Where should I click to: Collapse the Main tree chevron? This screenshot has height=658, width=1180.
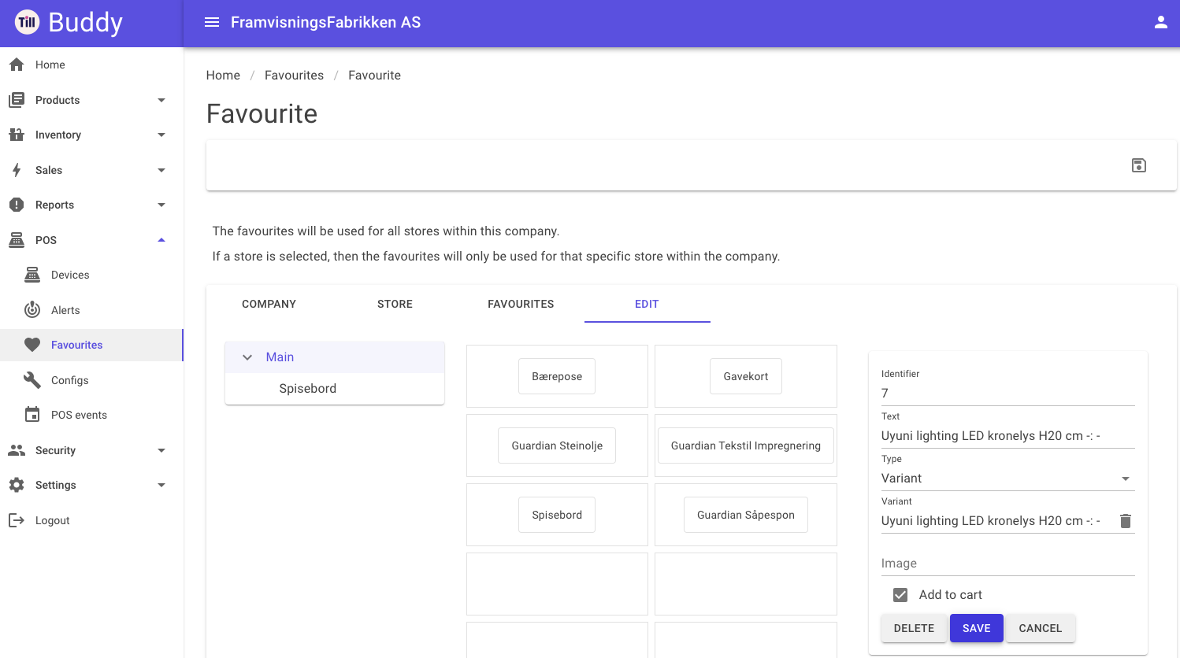(x=247, y=357)
